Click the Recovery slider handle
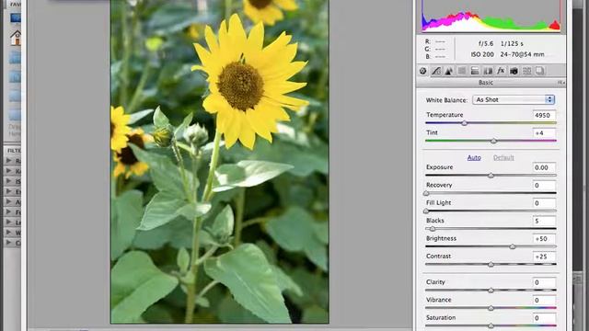 [426, 193]
